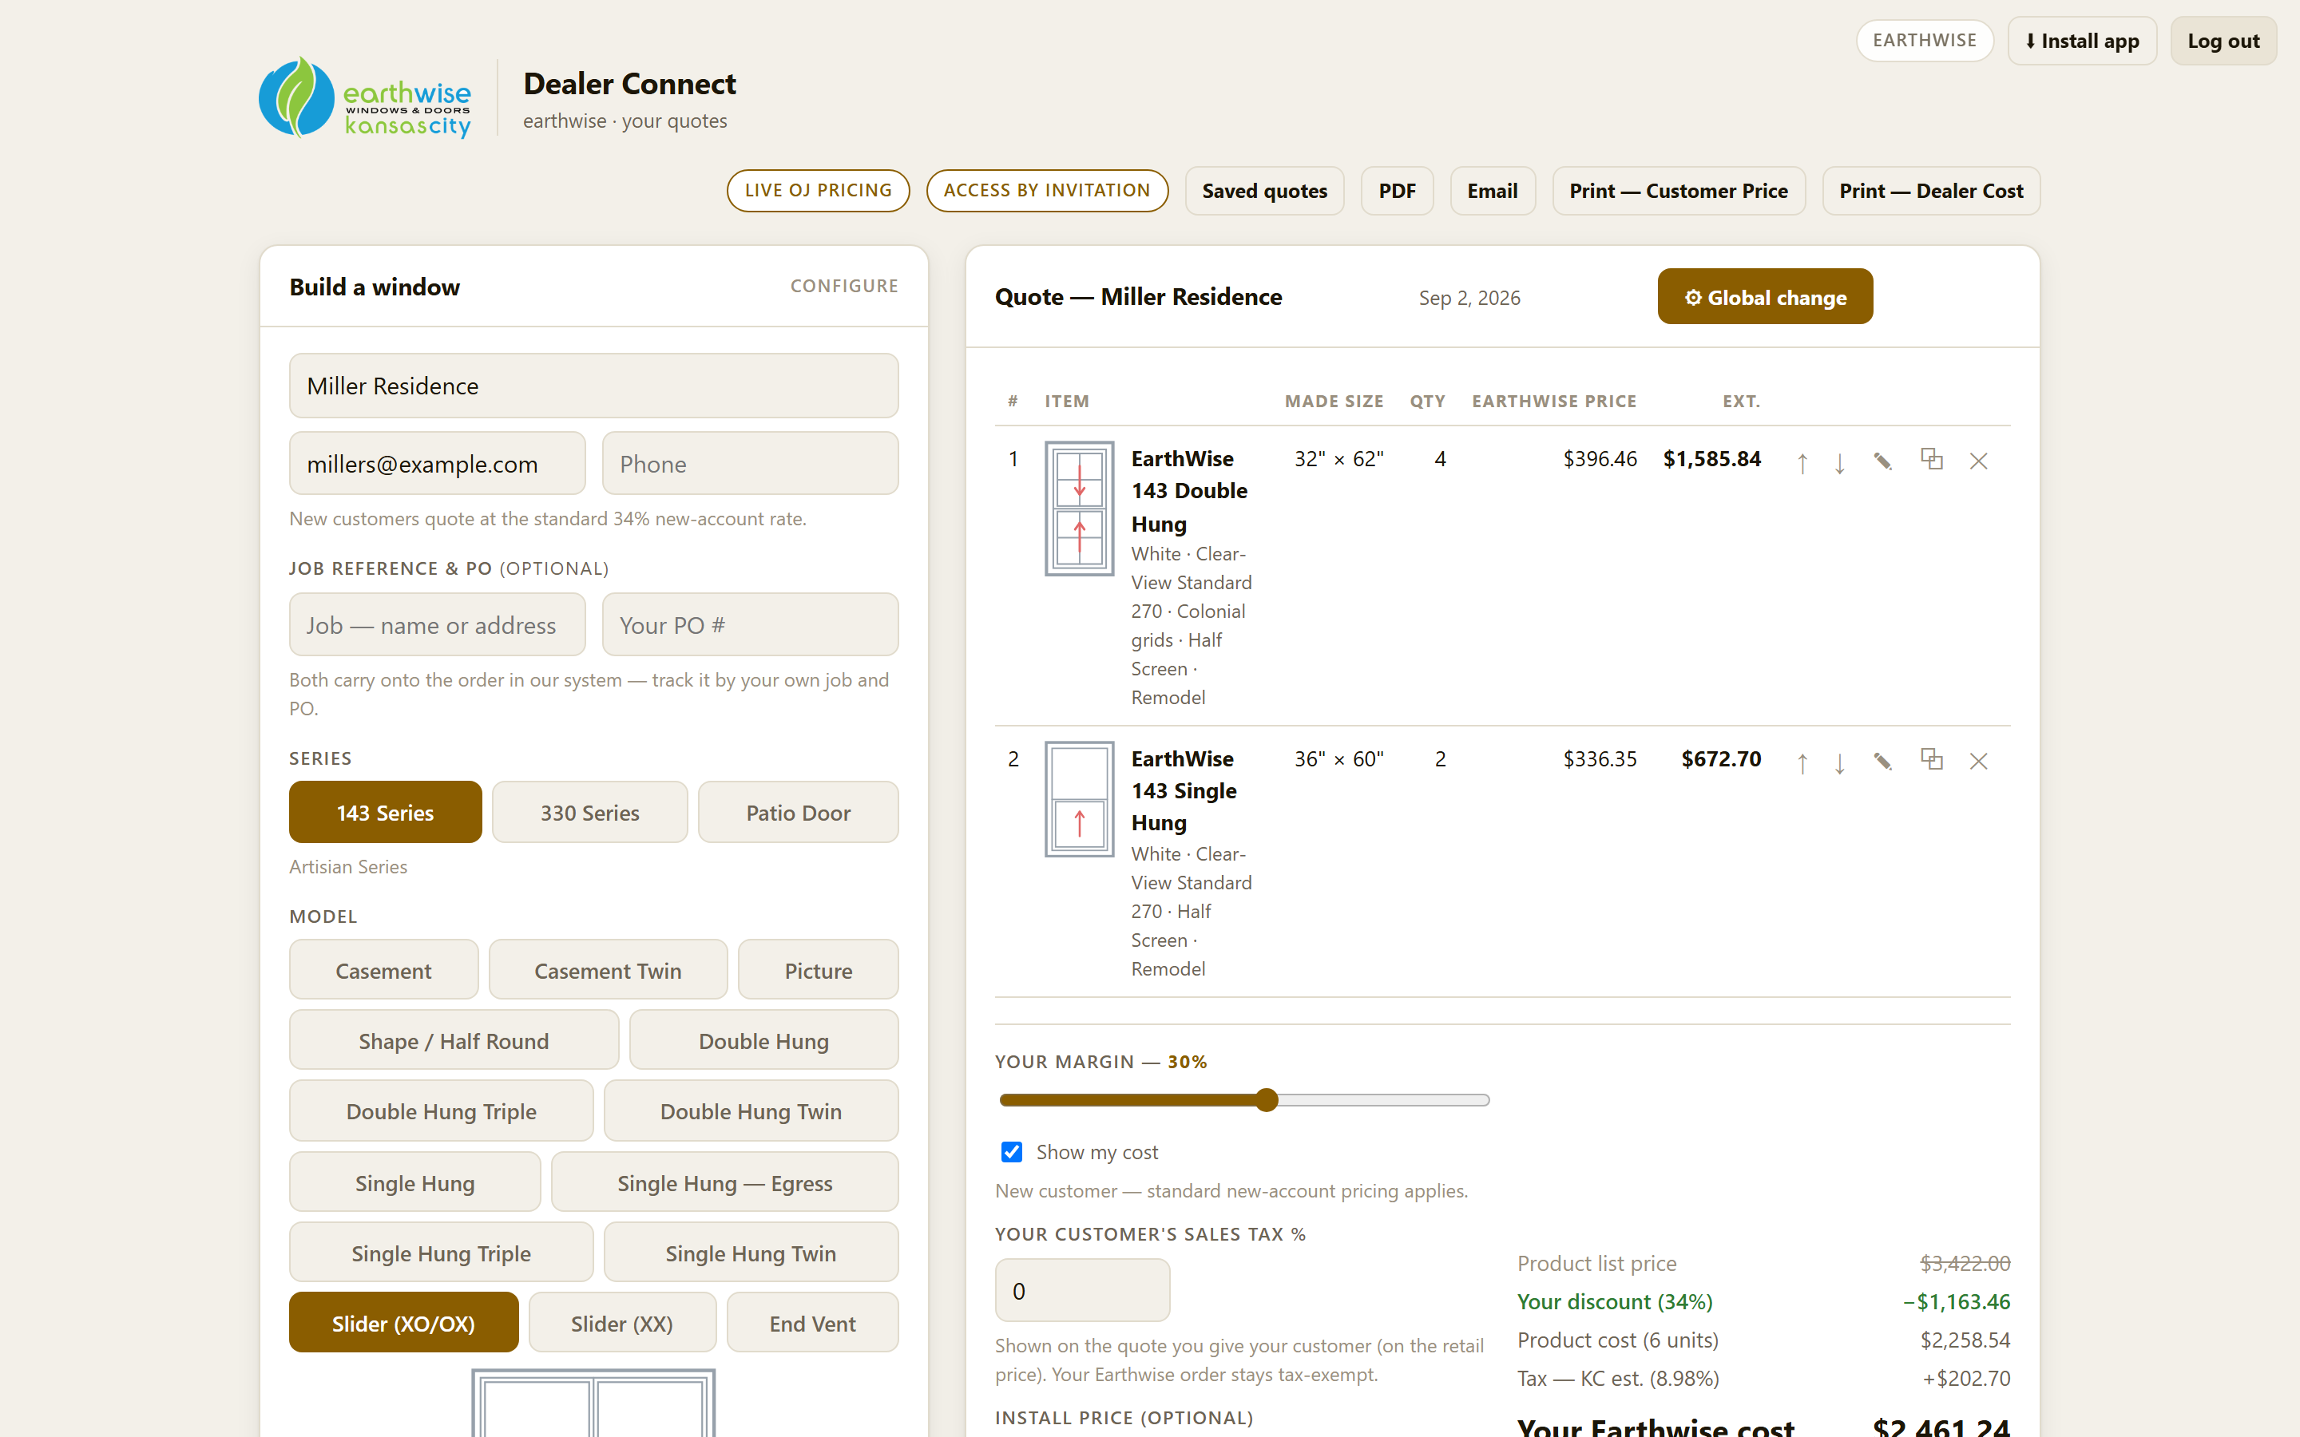Viewport: 2300px width, 1437px height.
Task: Duplicate item 1 Double Hung
Action: coord(1931,460)
